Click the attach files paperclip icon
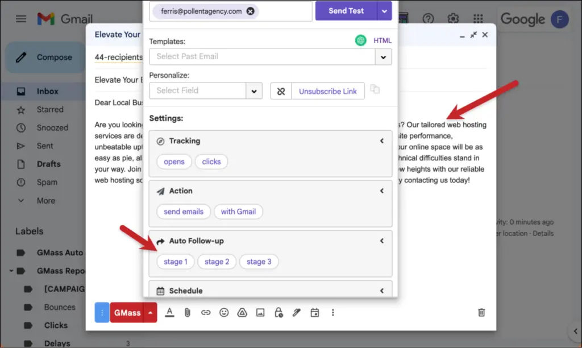 pyautogui.click(x=187, y=312)
